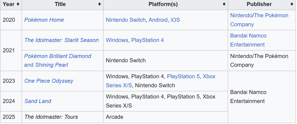Screen dimensions: 297x124
Task: Click the Publisher column sort arrows
Action: [292, 4]
